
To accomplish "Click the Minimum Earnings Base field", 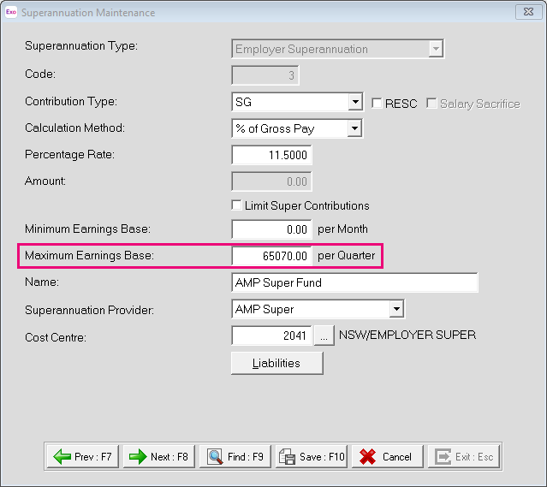I will 271,229.
